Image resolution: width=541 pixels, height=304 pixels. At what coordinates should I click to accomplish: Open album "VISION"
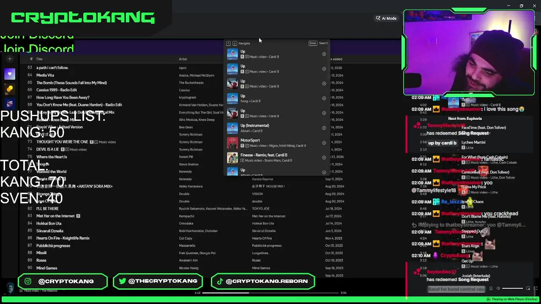coord(257,194)
